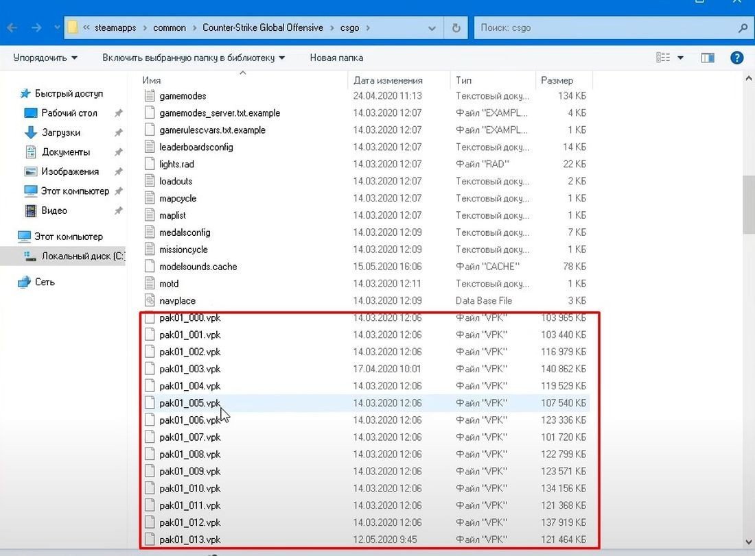Image resolution: width=755 pixels, height=556 pixels.
Task: Go forward with the right arrow
Action: pyautogui.click(x=36, y=28)
